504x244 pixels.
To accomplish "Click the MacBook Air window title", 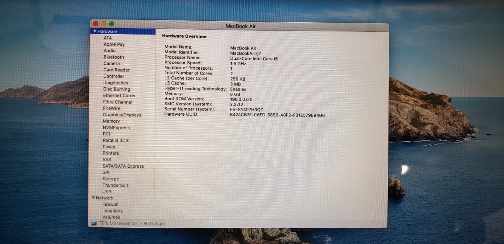I will pos(241,26).
